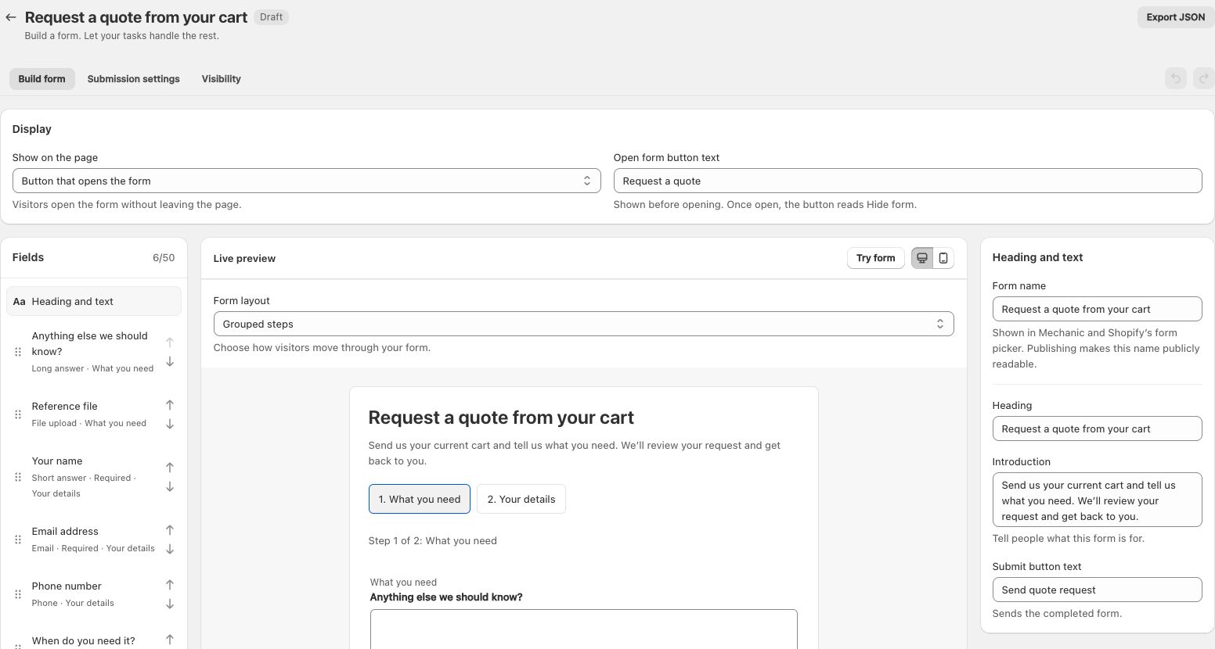Image resolution: width=1215 pixels, height=649 pixels.
Task: Click the Try form button
Action: click(x=875, y=258)
